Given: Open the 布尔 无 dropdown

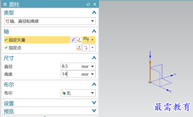Looking at the screenshot, I should [78, 93].
